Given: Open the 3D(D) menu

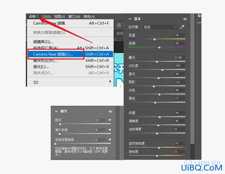Looking at the screenshot, I should click(47, 17).
